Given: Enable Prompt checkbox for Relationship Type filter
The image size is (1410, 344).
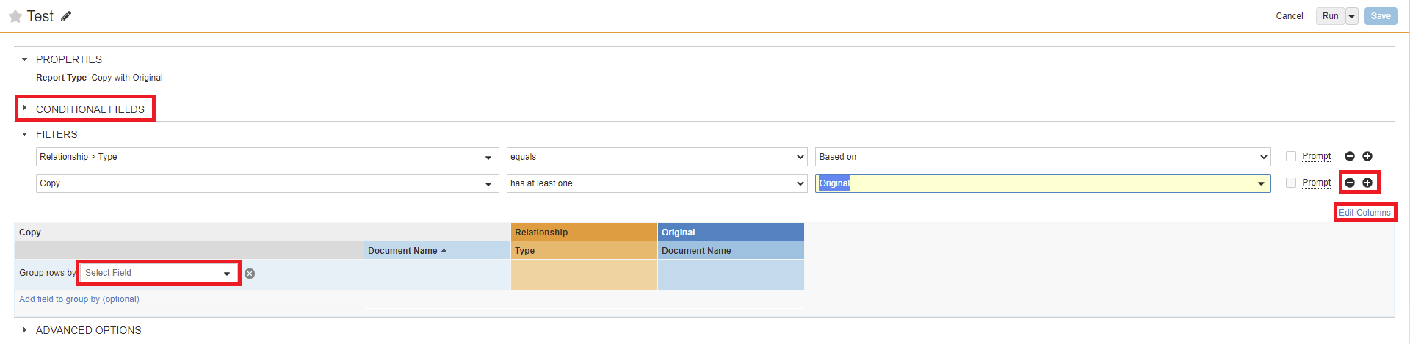Looking at the screenshot, I should (1291, 156).
